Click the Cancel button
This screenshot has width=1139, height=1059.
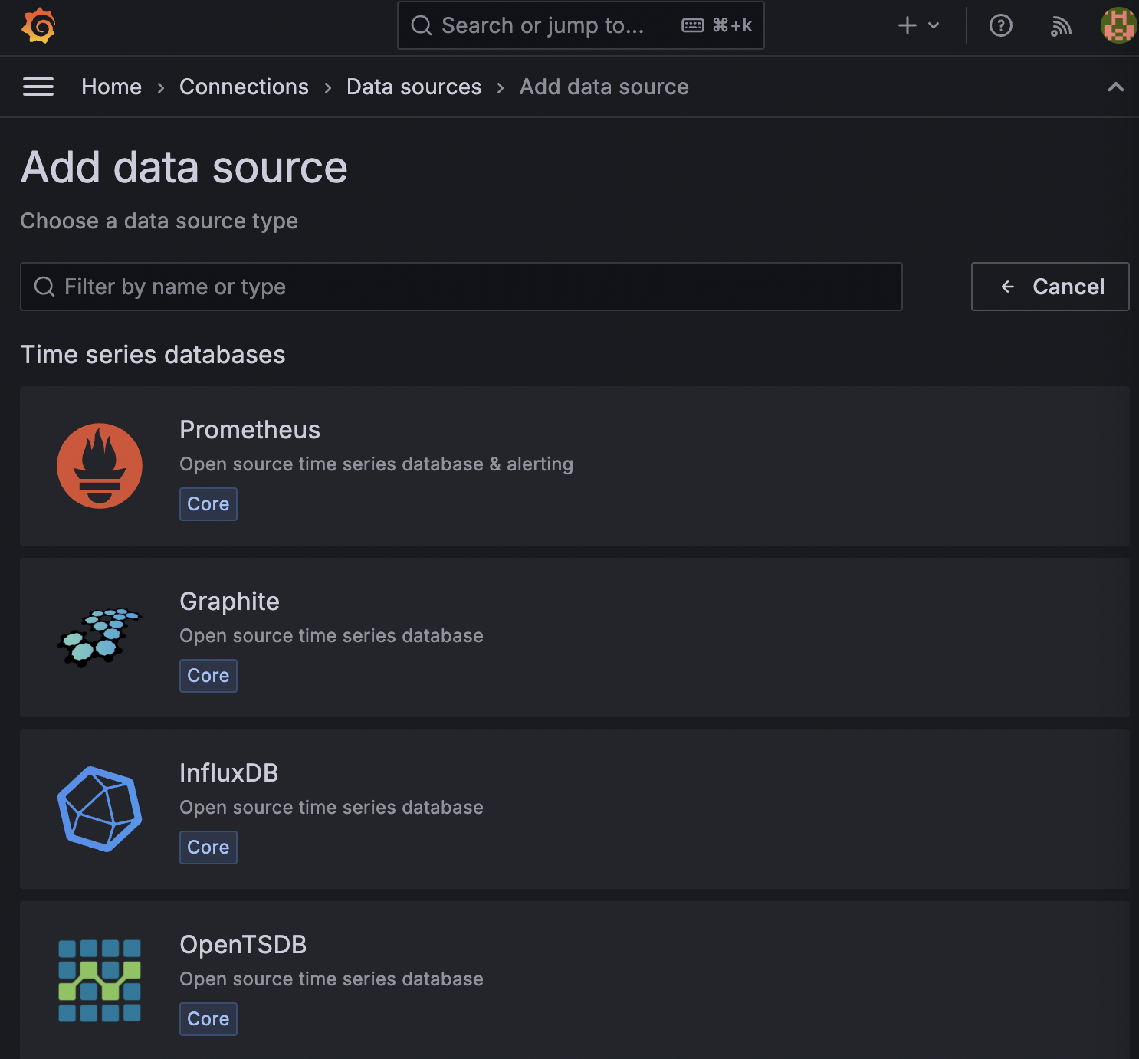point(1050,287)
